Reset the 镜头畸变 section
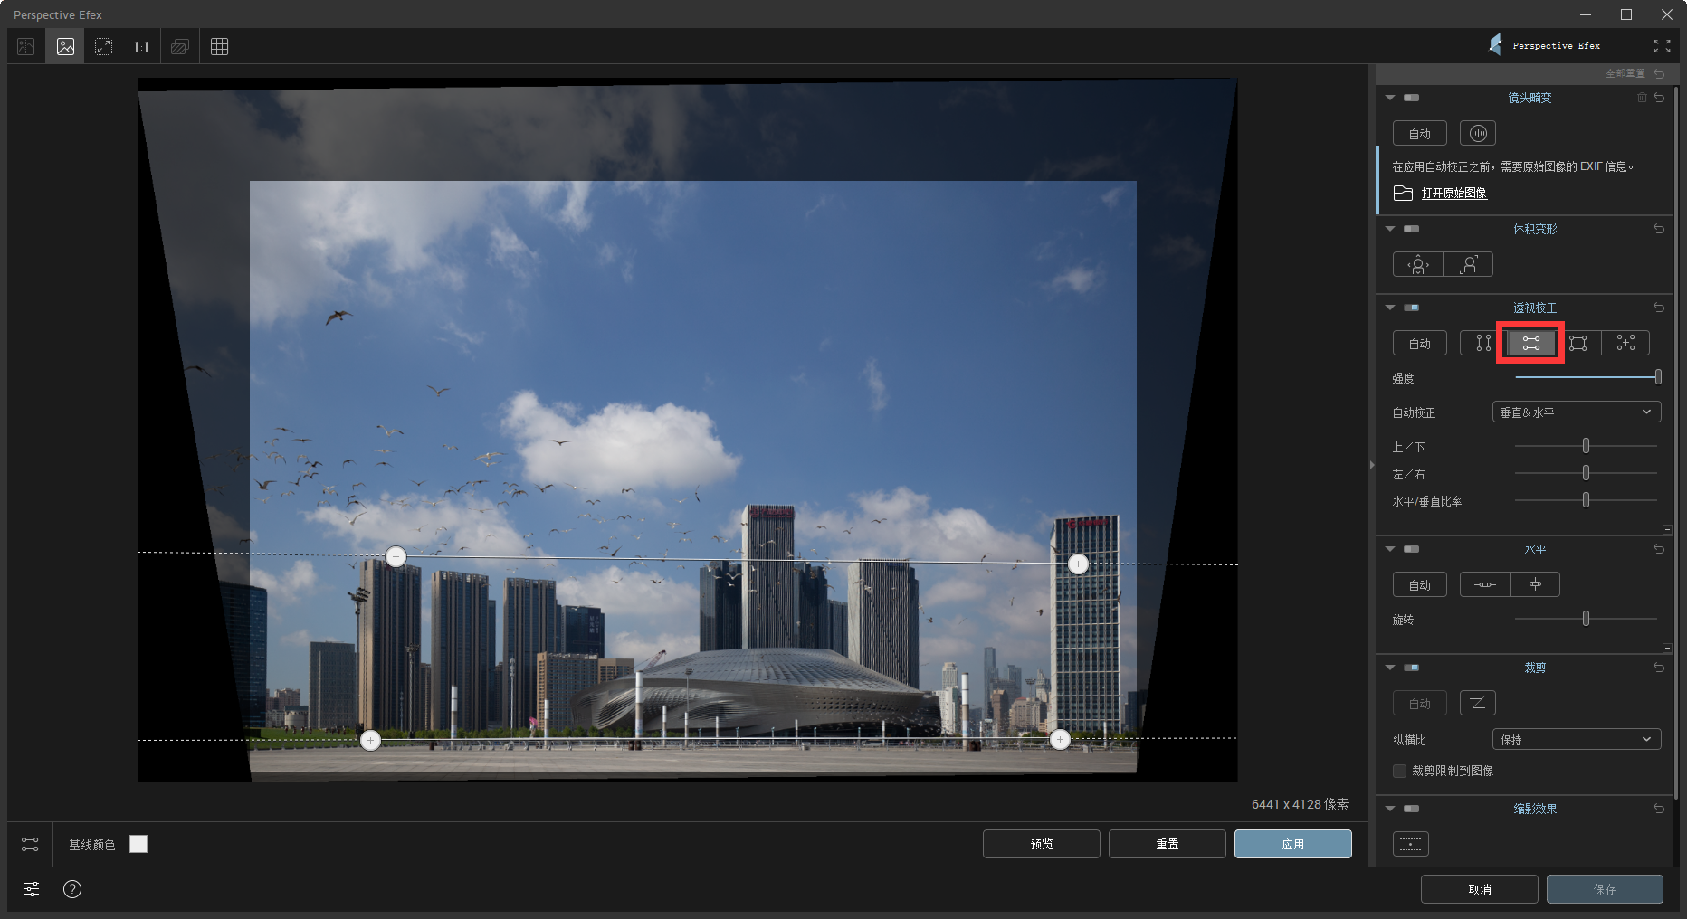 point(1659,98)
